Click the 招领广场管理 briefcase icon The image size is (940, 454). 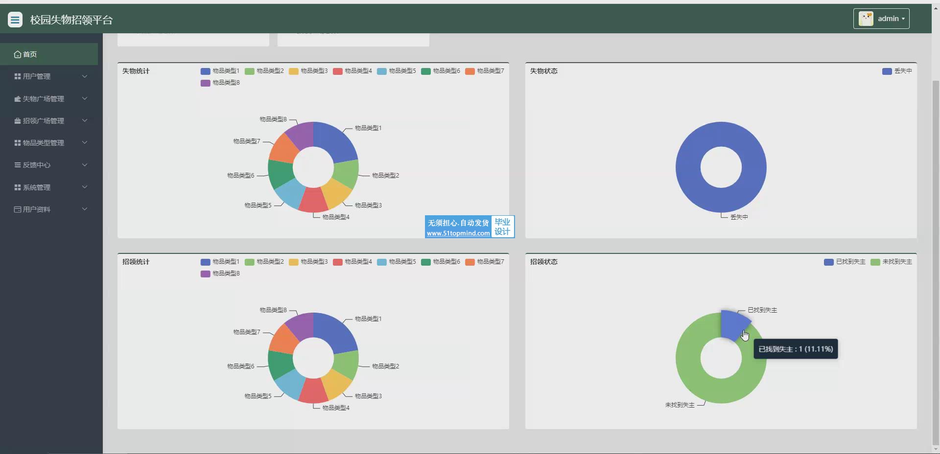[x=18, y=121]
